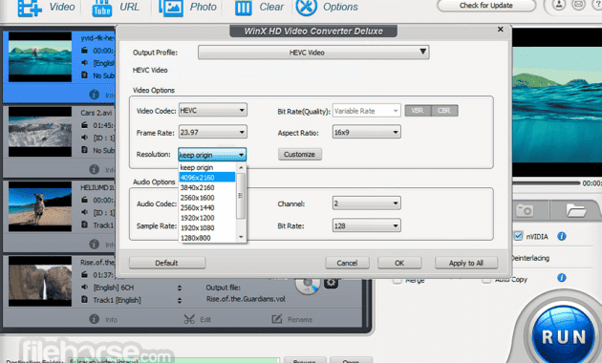
Task: Select keep origin resolution option
Action: (207, 167)
